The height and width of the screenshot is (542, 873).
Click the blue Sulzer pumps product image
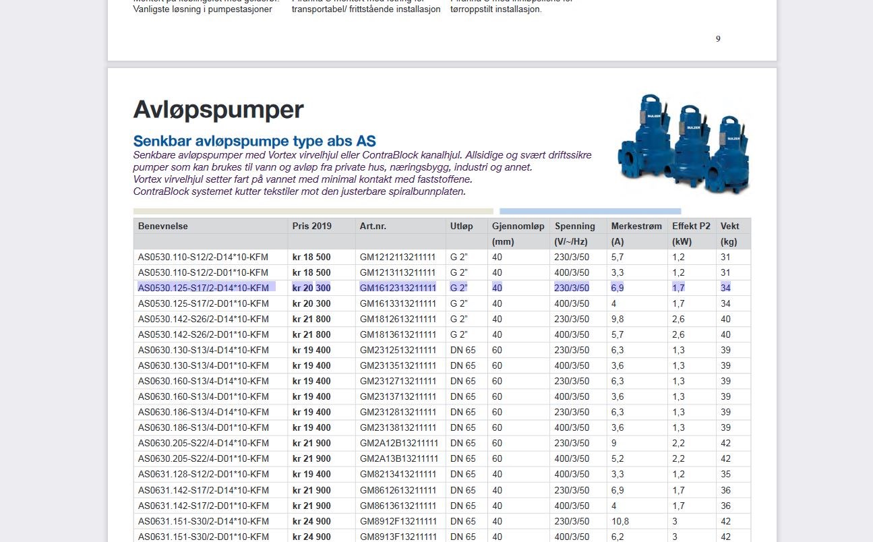[x=684, y=144]
